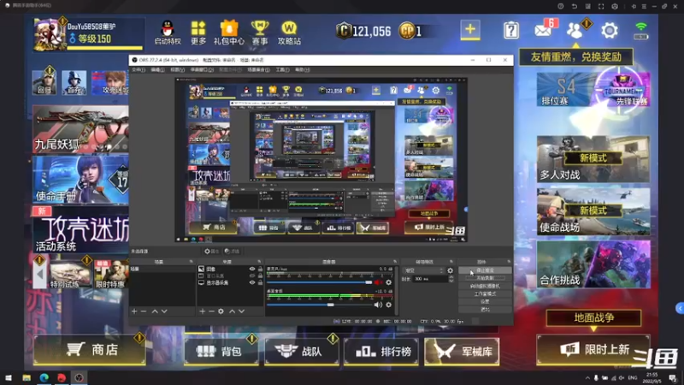
Task: Toggle lock on 显示器采集 source
Action: coord(261,282)
